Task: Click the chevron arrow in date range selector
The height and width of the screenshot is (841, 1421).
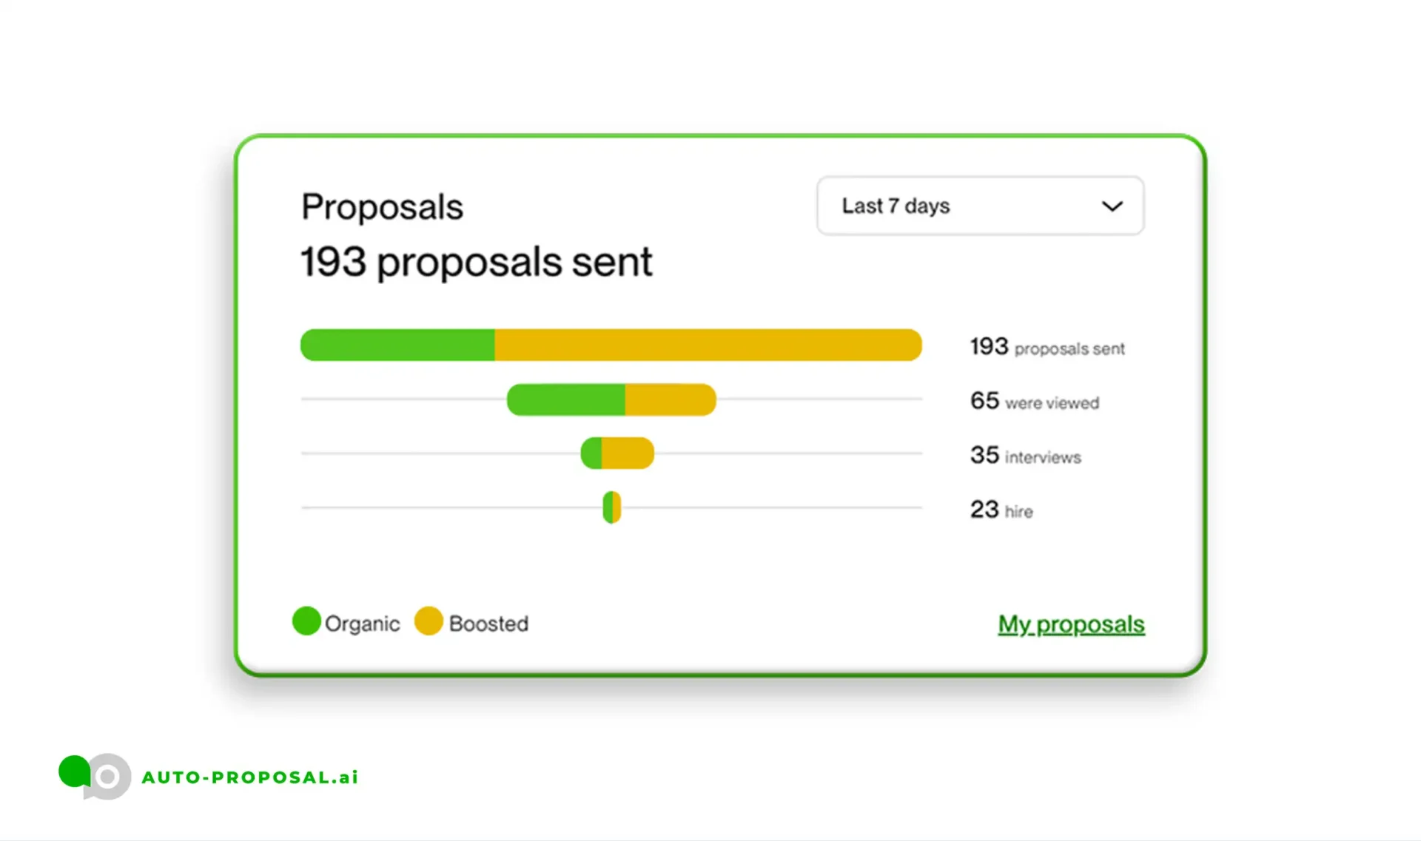Action: 1112,206
